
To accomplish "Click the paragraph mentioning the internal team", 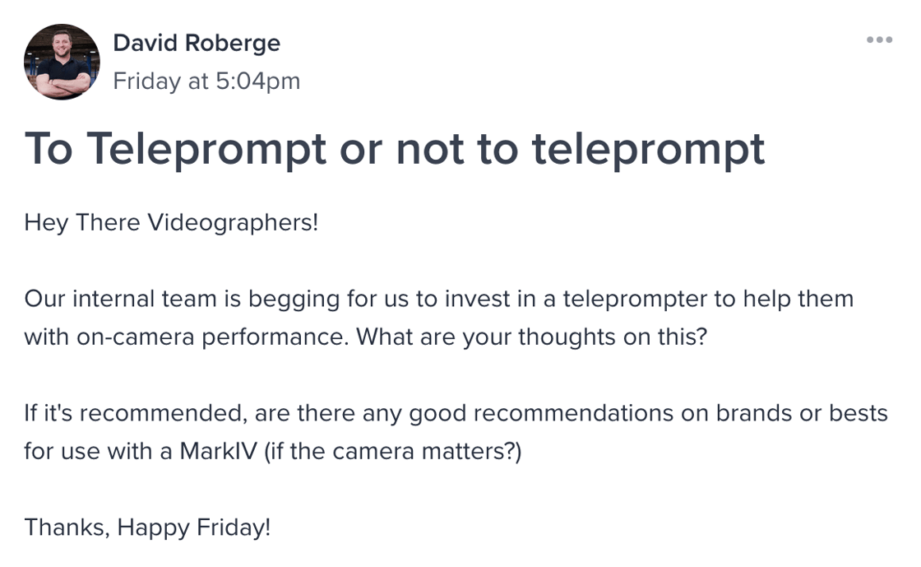I will tap(439, 299).
